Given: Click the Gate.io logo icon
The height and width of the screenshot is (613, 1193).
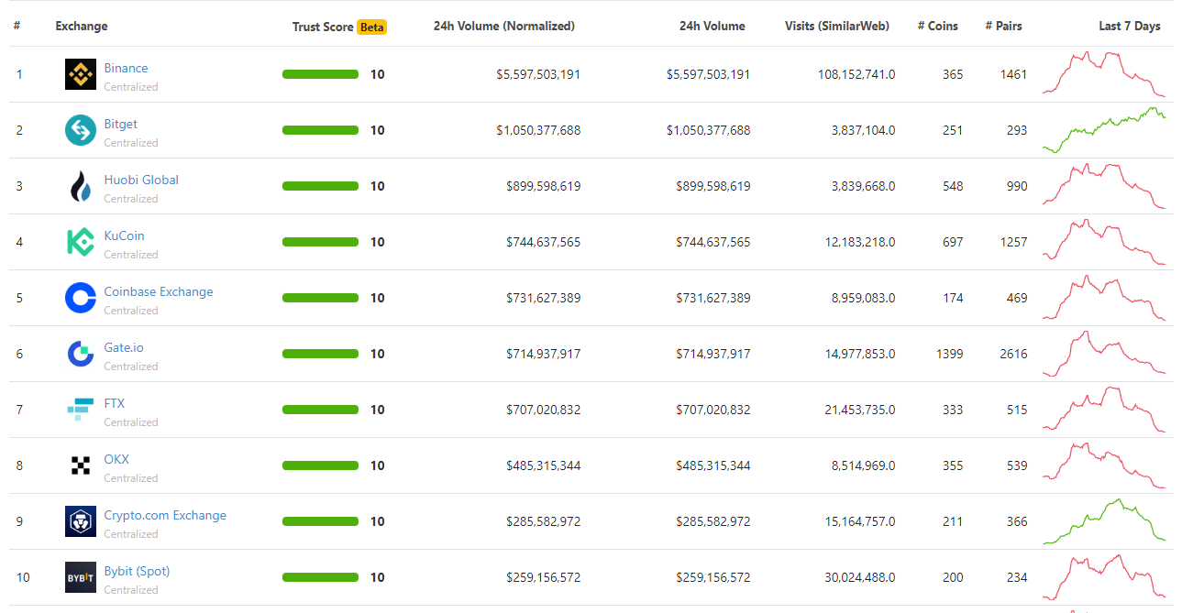Looking at the screenshot, I should point(81,354).
